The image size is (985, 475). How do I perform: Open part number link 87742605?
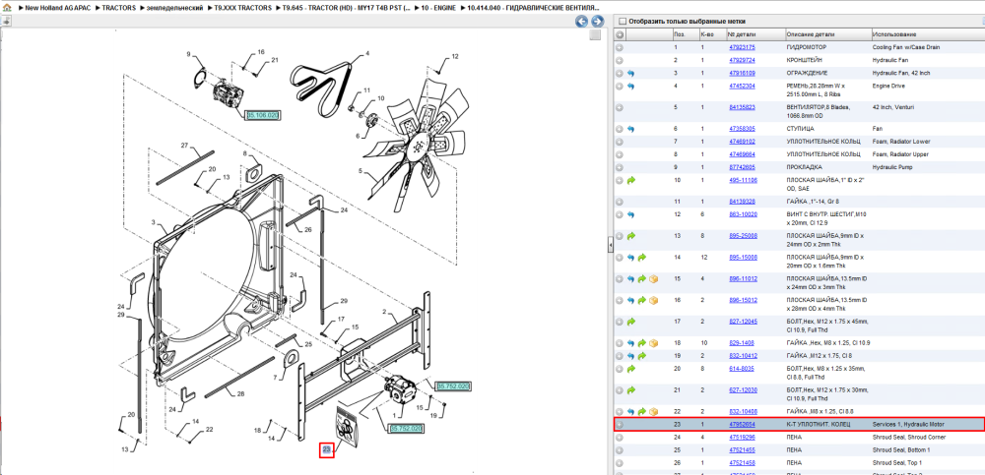(x=742, y=167)
